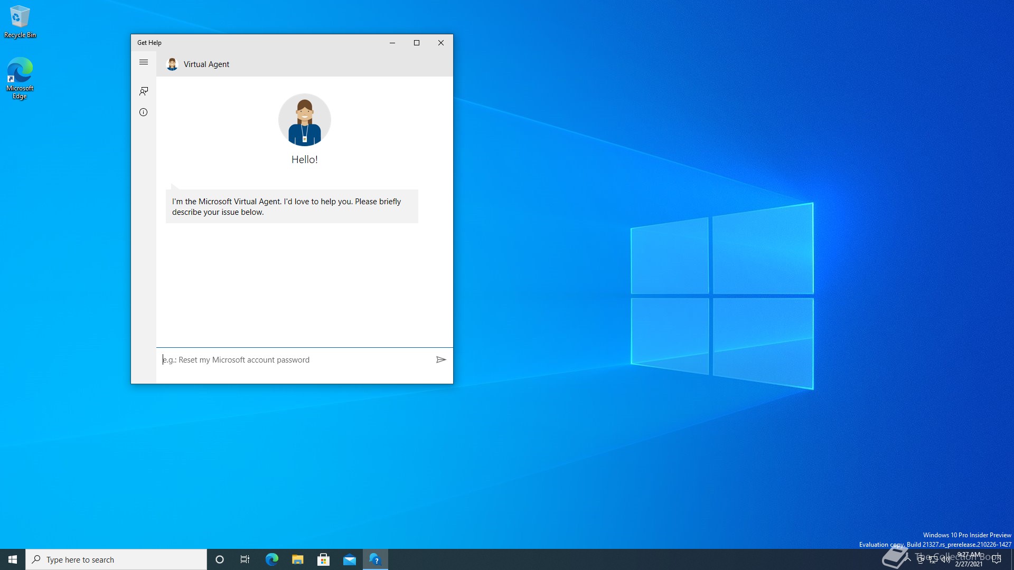Click the Hello! greeting text
Screen dimensions: 1014x570
(x=305, y=159)
